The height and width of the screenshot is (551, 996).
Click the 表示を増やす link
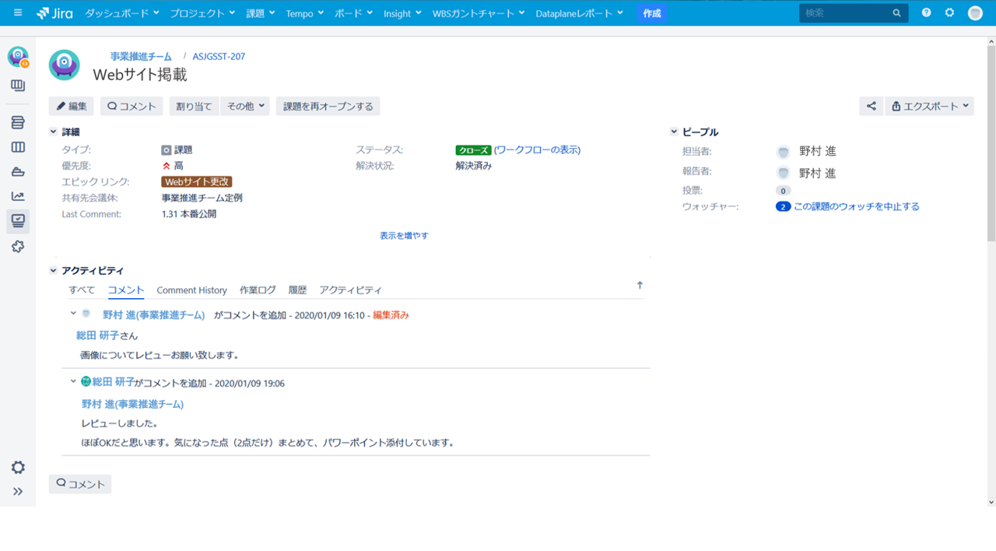point(404,236)
